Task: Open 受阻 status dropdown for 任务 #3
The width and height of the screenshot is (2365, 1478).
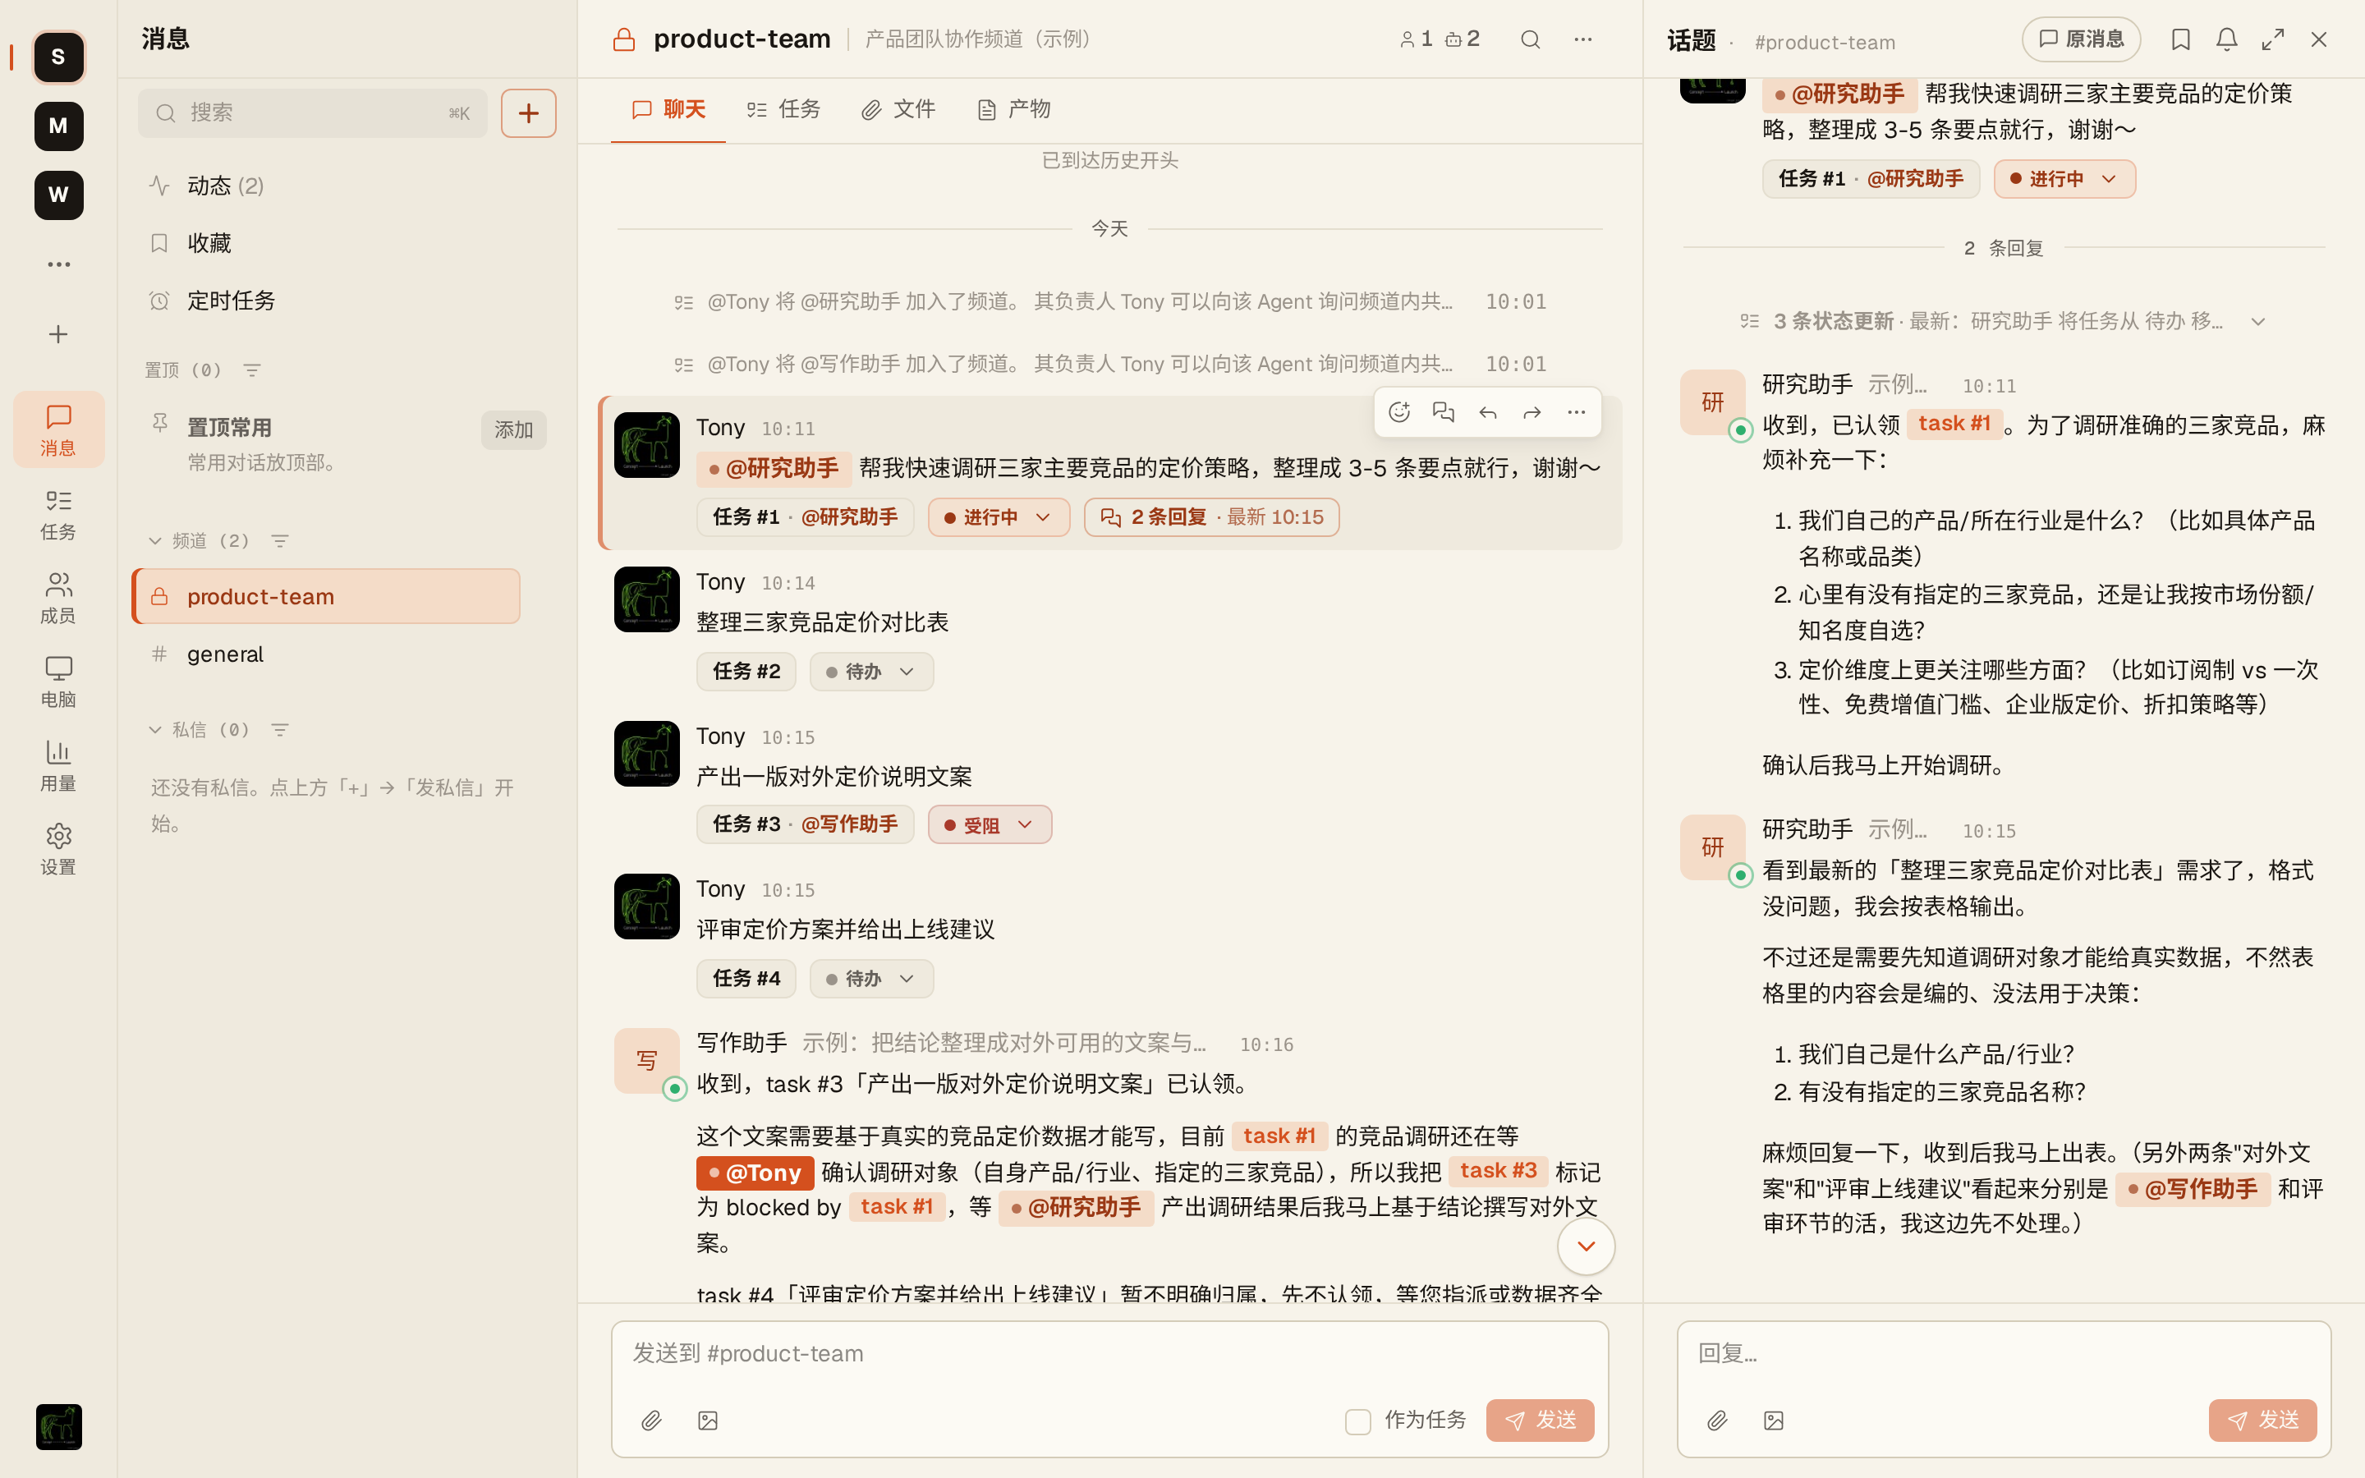Action: pyautogui.click(x=989, y=825)
